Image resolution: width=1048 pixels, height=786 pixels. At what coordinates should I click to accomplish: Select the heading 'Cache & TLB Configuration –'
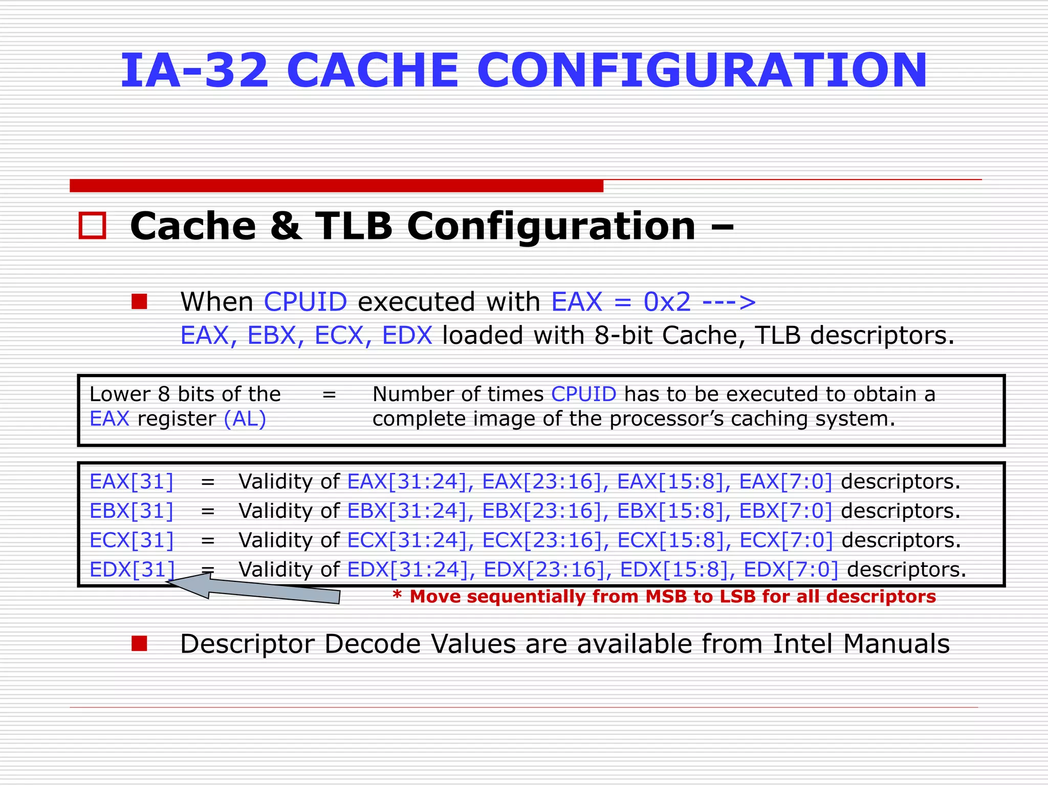(x=432, y=226)
